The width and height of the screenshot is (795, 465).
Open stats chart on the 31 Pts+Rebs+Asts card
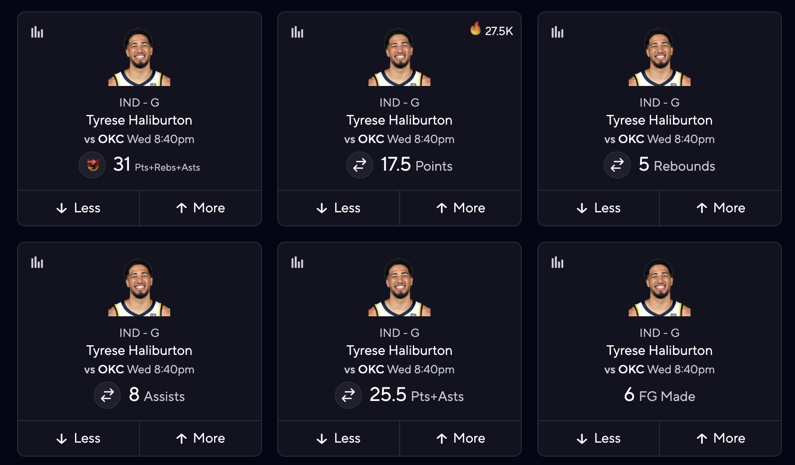click(x=38, y=32)
